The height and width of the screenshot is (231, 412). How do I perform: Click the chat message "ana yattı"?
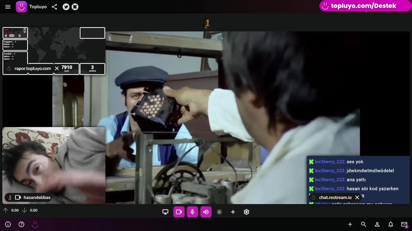[x=356, y=180]
